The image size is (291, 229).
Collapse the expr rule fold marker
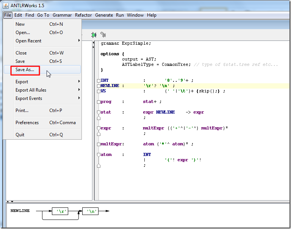[99, 128]
